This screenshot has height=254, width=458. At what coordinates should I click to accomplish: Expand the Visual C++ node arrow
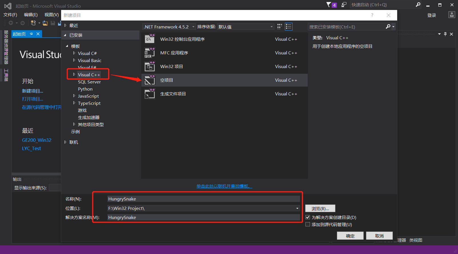tap(74, 75)
